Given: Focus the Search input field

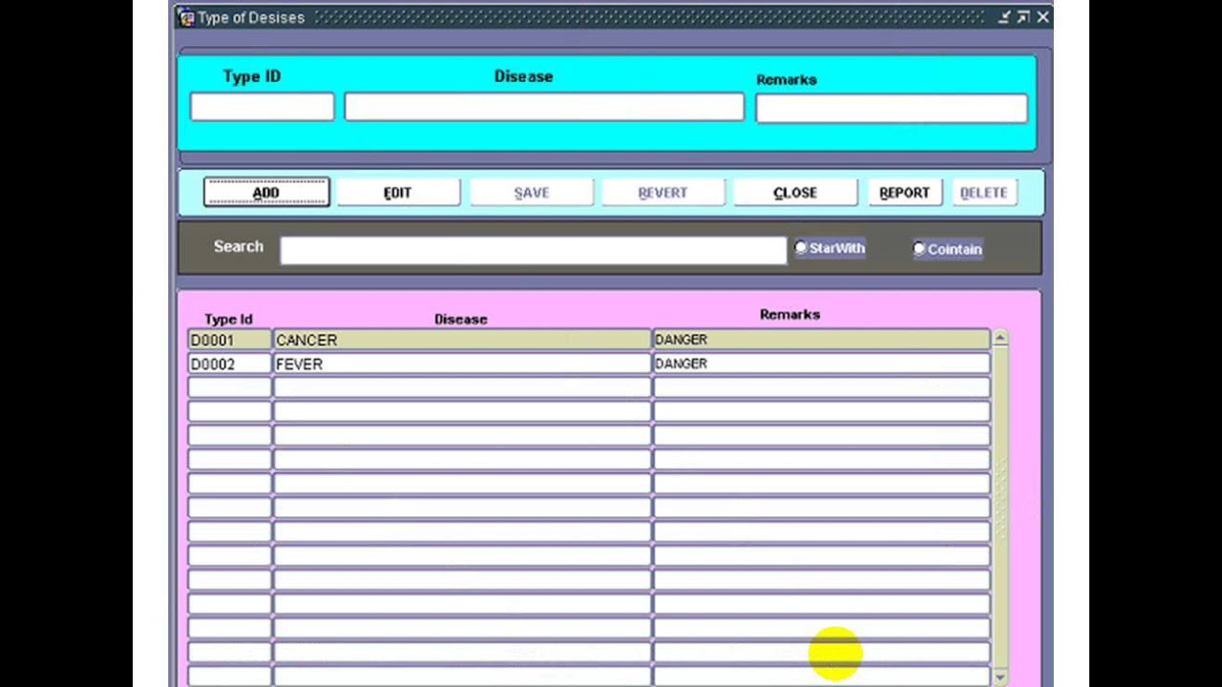Looking at the screenshot, I should tap(533, 249).
